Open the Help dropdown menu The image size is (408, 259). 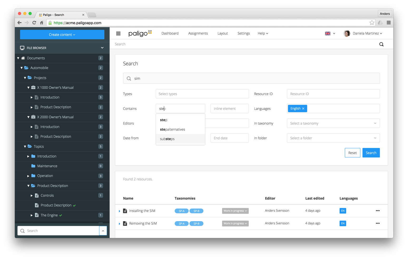(x=263, y=33)
